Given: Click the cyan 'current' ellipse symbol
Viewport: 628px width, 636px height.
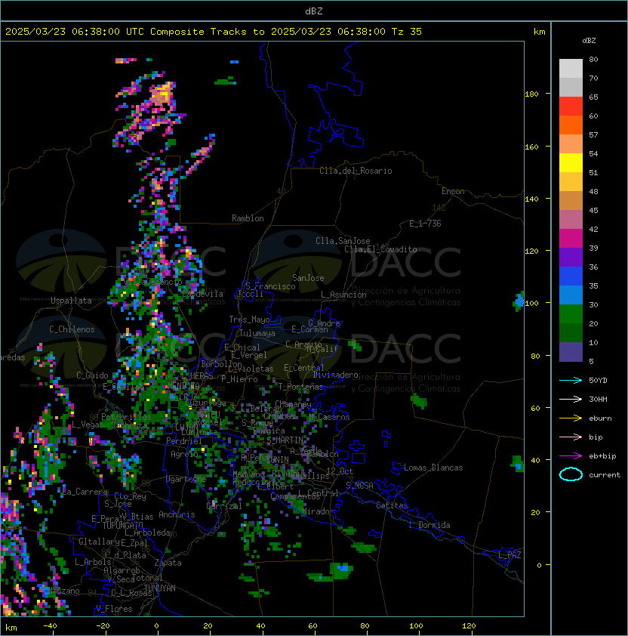Looking at the screenshot, I should click(x=571, y=474).
